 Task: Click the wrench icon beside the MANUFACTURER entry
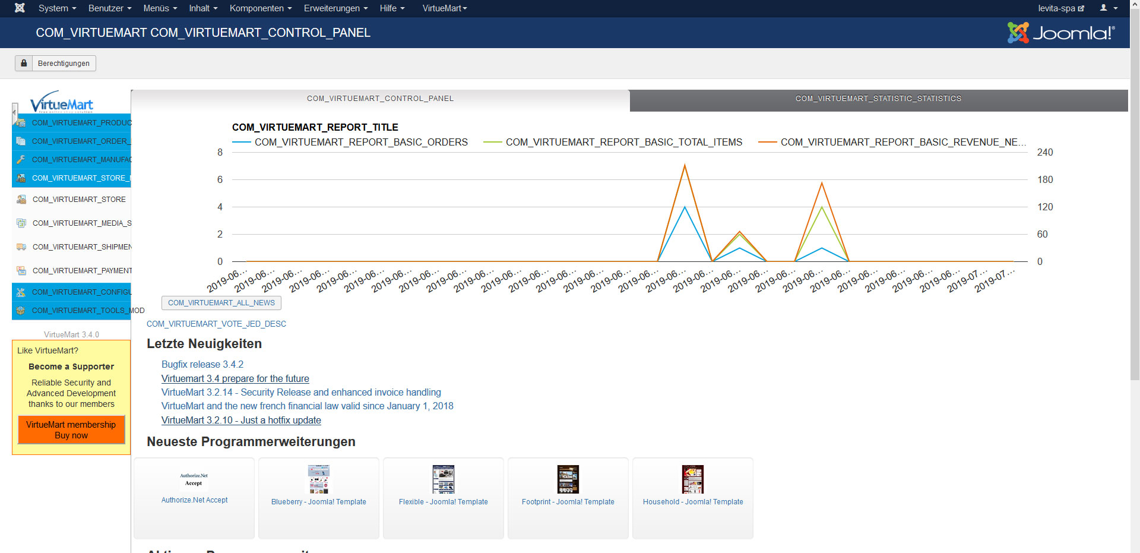[x=21, y=160]
